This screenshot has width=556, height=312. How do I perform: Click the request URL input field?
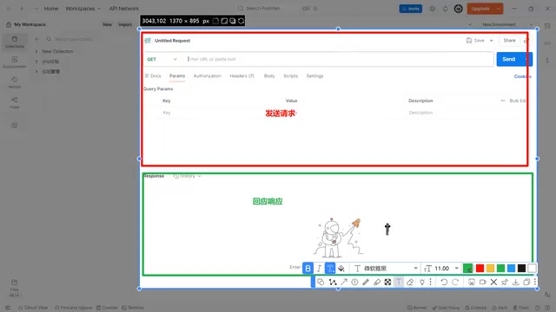(339, 59)
